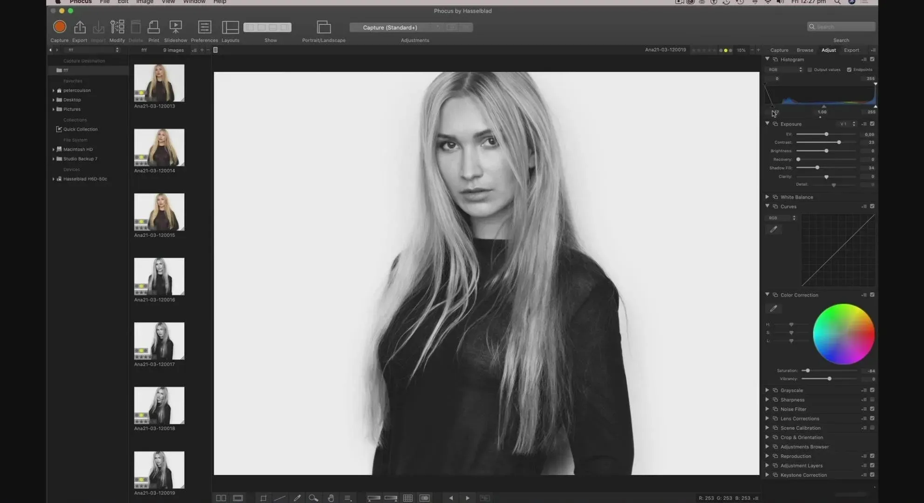The height and width of the screenshot is (503, 924).
Task: Open the Image menu
Action: click(x=144, y=2)
